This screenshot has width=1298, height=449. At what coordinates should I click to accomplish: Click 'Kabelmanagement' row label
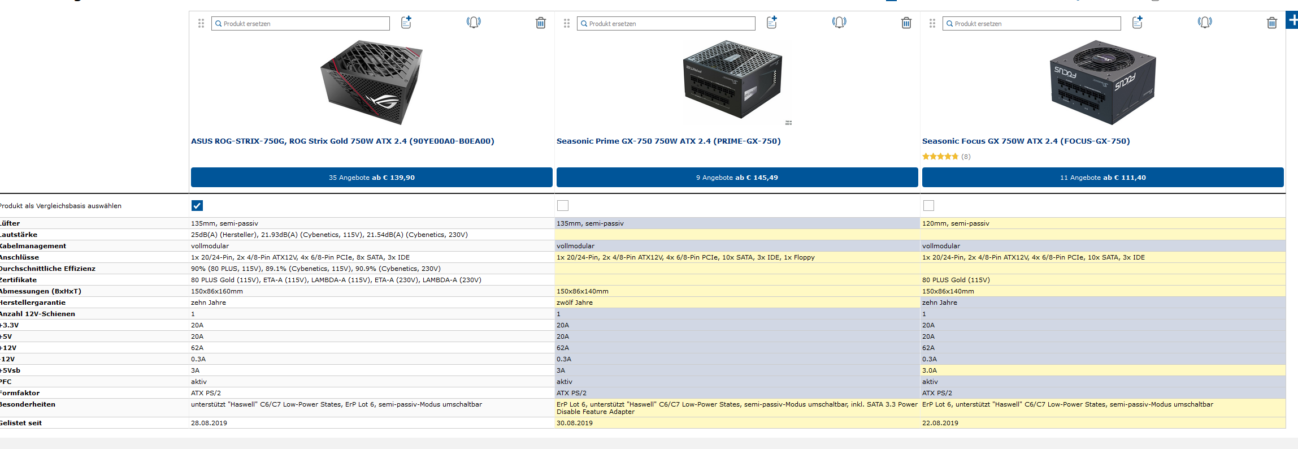[x=33, y=246]
